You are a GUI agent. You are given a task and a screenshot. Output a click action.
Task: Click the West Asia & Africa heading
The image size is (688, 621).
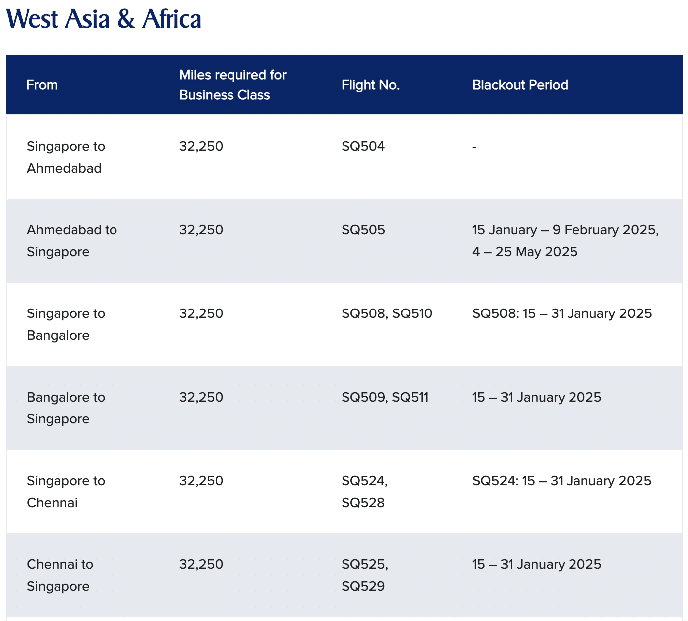click(x=104, y=20)
